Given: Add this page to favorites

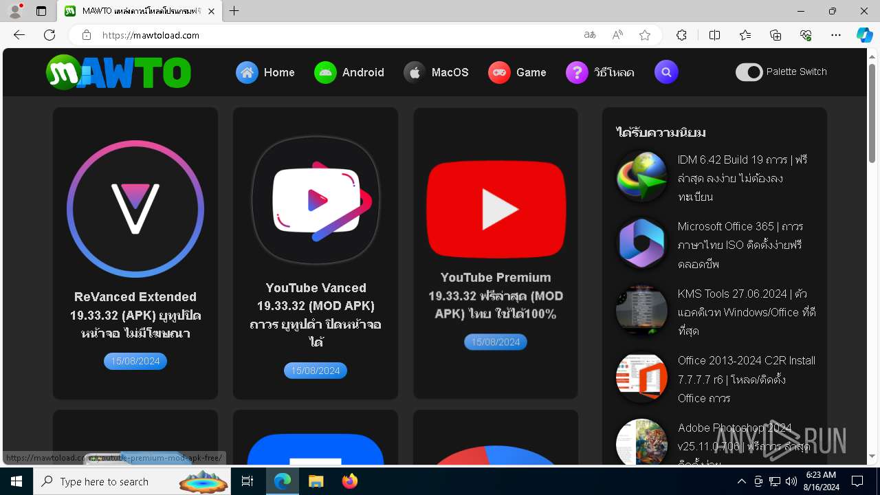Looking at the screenshot, I should click(x=645, y=35).
